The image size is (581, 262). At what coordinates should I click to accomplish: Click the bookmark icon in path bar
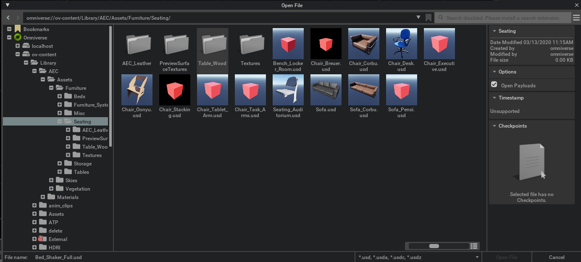click(x=428, y=18)
